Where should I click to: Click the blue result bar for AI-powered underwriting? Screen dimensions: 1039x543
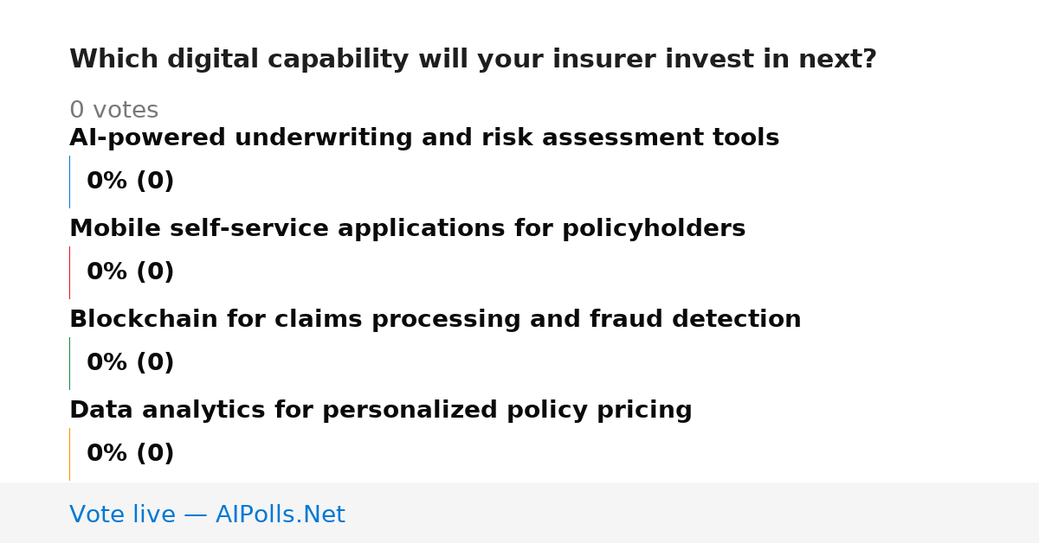tap(69, 182)
